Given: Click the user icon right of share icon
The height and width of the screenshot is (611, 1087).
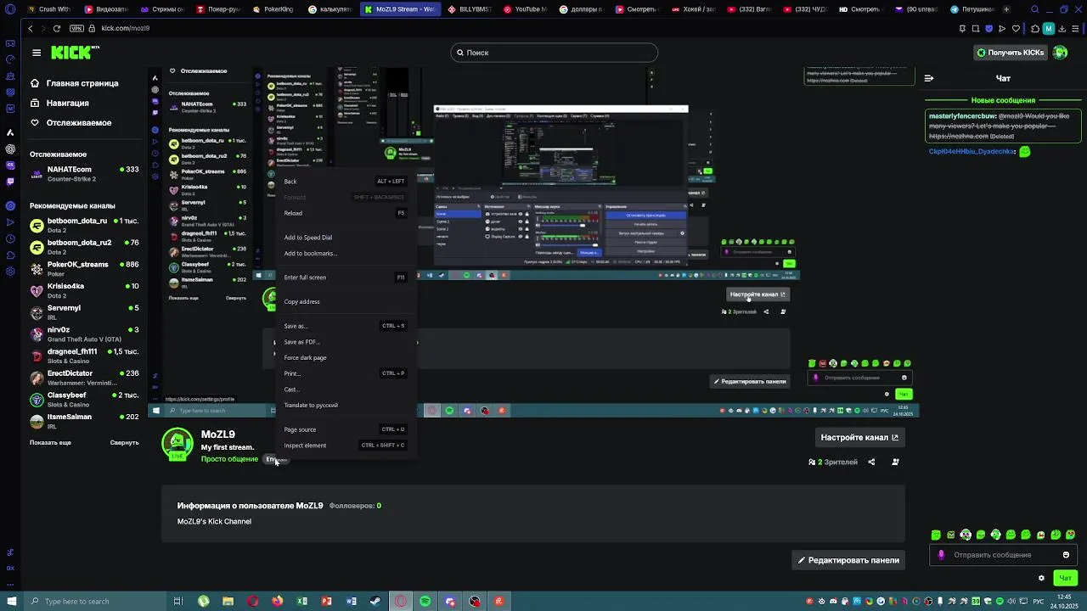Looking at the screenshot, I should point(895,462).
